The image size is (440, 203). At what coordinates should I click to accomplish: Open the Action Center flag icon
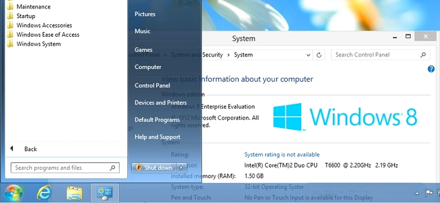429,193
